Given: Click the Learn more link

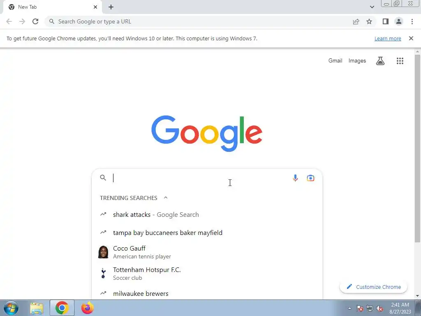Looking at the screenshot, I should pyautogui.click(x=388, y=38).
